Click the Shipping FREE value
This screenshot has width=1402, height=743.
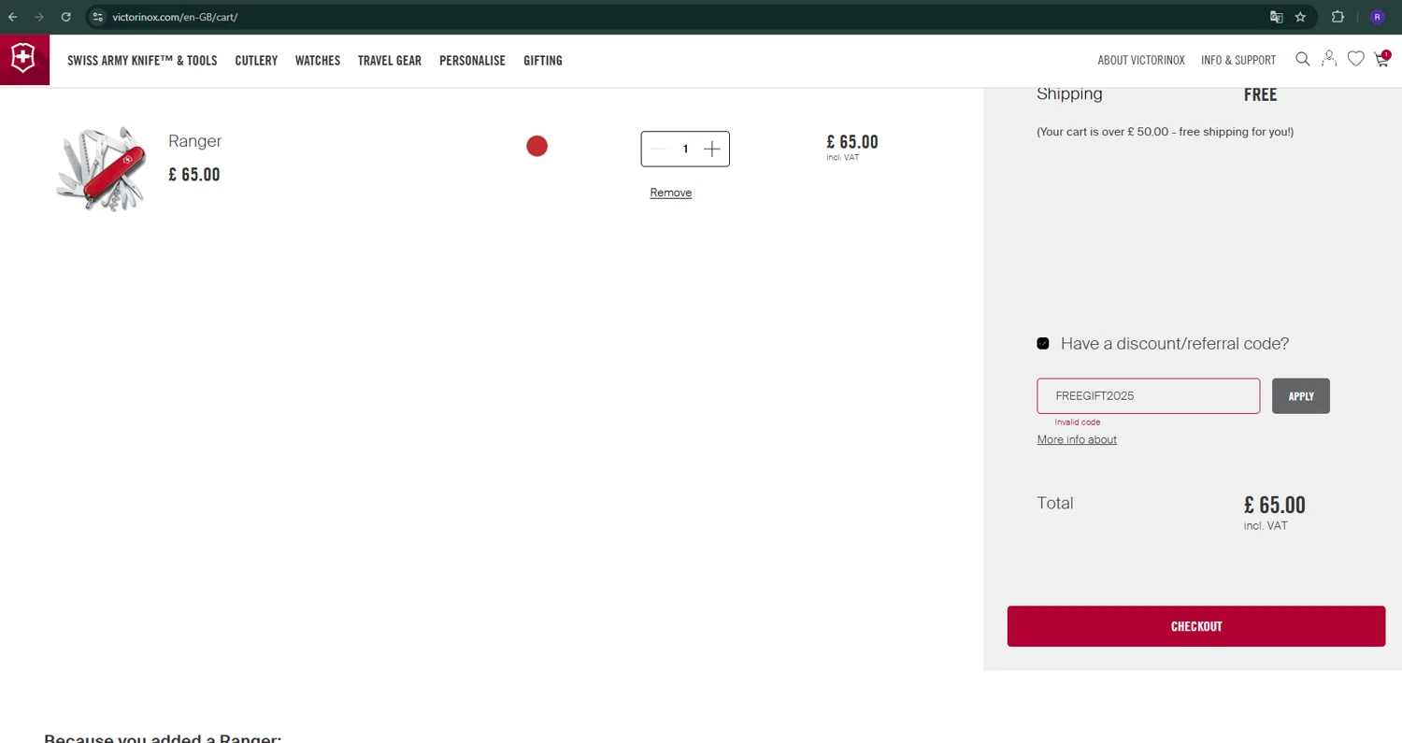1260,94
